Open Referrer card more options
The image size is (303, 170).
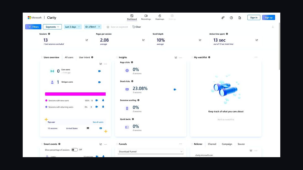coord(256,151)
